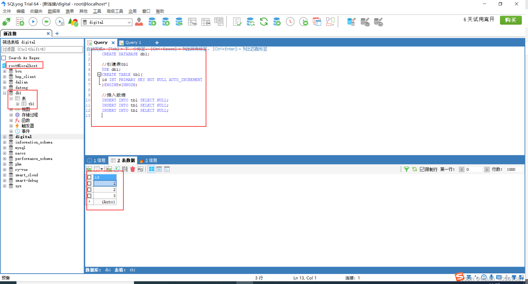Collapse the db1 database node
This screenshot has width=528, height=284.
(x=5, y=93)
